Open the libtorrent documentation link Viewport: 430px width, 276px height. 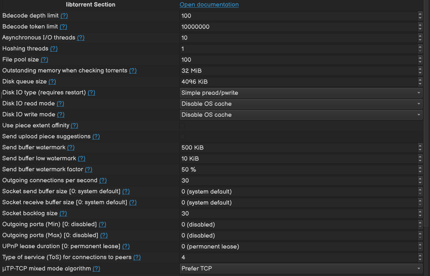[209, 5]
